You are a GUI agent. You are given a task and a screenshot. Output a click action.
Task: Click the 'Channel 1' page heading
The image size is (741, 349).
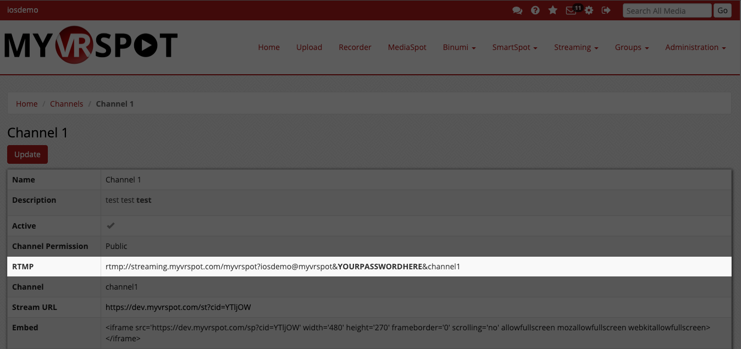[x=37, y=132]
